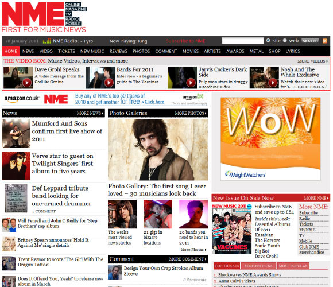Open '21 gigs in bizarre locations' thumbnail
Screen dimensions: 333x287
click(x=158, y=214)
